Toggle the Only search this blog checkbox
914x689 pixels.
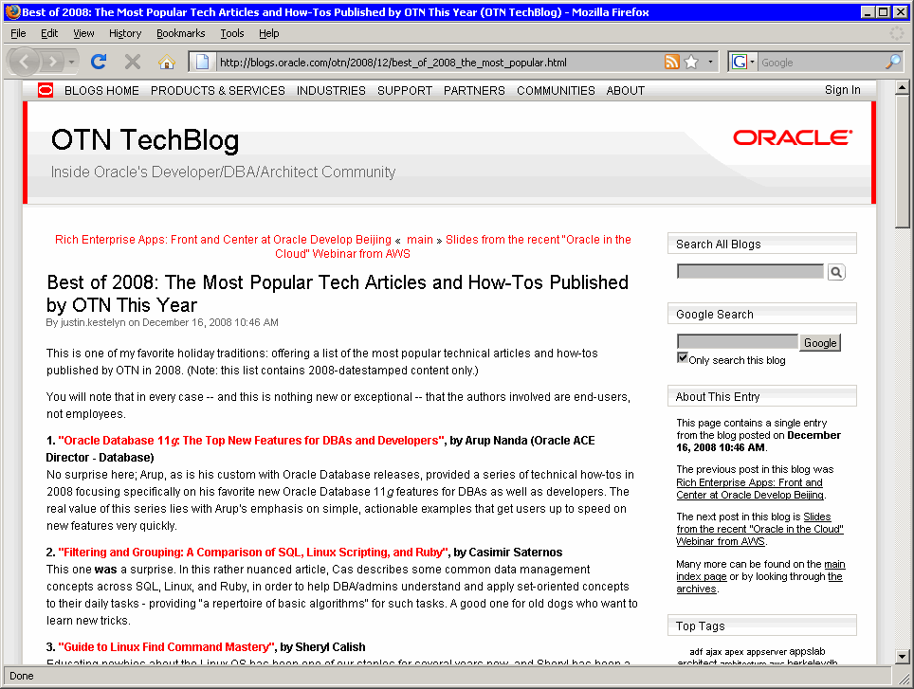pos(682,357)
